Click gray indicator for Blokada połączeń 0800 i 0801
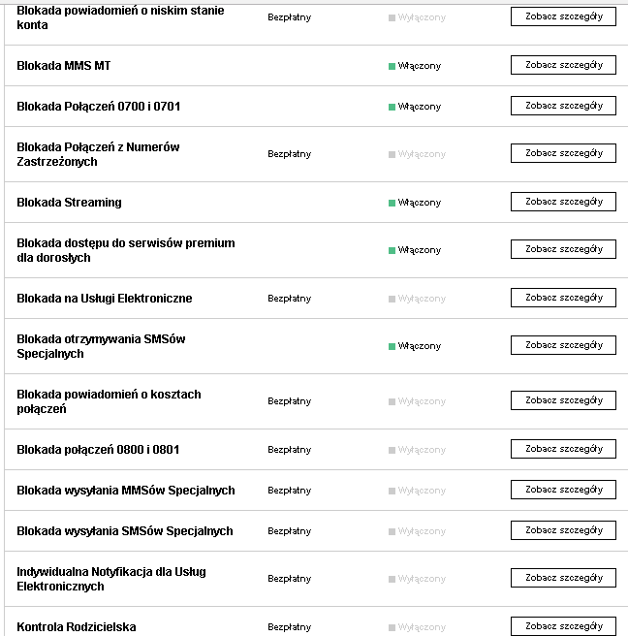The height and width of the screenshot is (636, 628). tap(392, 450)
